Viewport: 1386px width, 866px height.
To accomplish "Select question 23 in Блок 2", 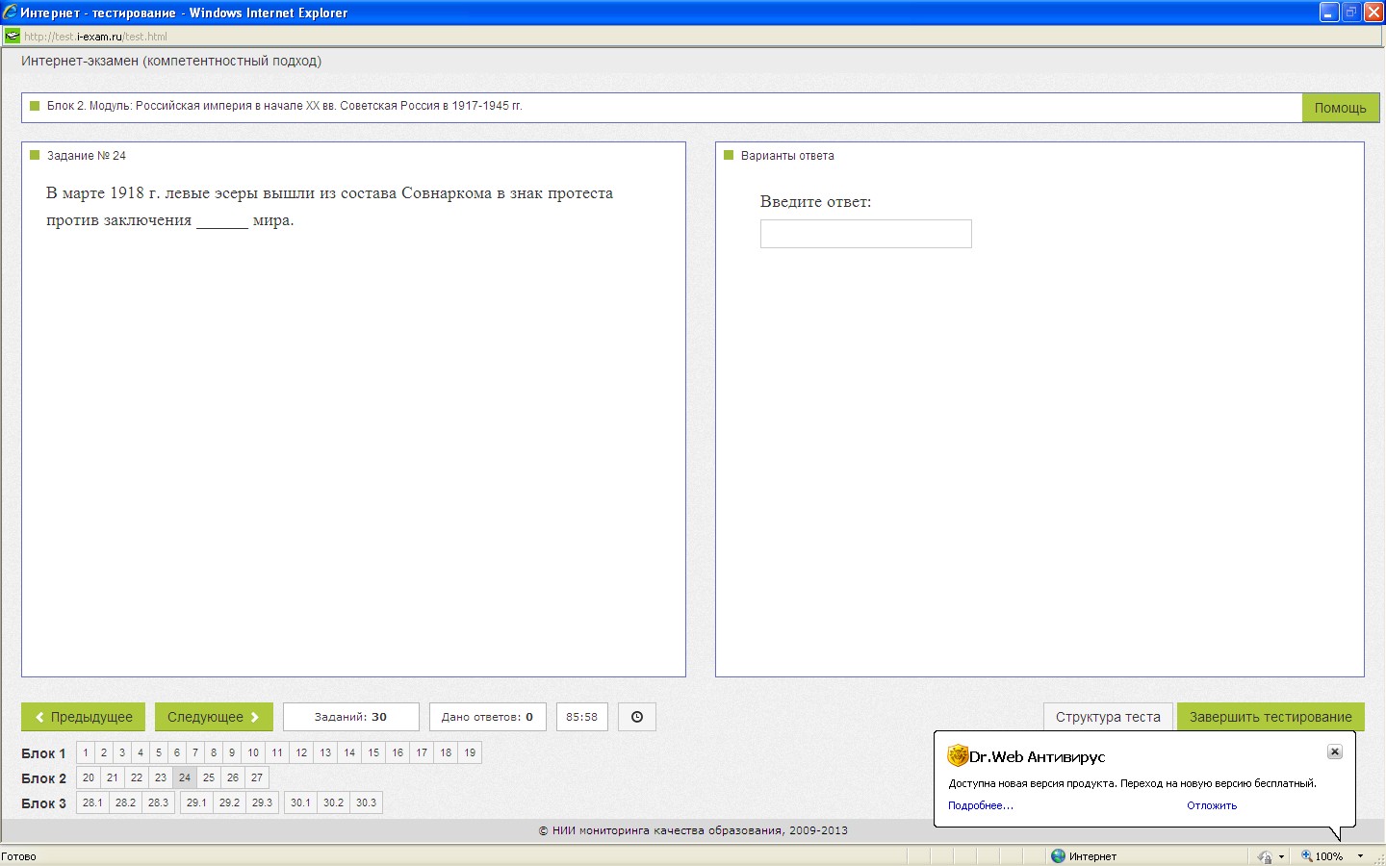I will tap(161, 777).
